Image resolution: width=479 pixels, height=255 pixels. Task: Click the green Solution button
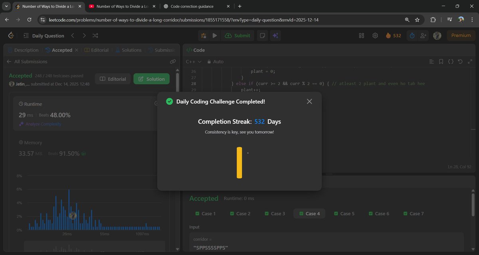click(151, 79)
